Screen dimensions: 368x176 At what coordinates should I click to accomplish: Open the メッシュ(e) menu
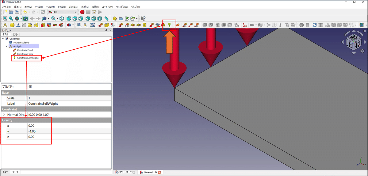point(73,7)
